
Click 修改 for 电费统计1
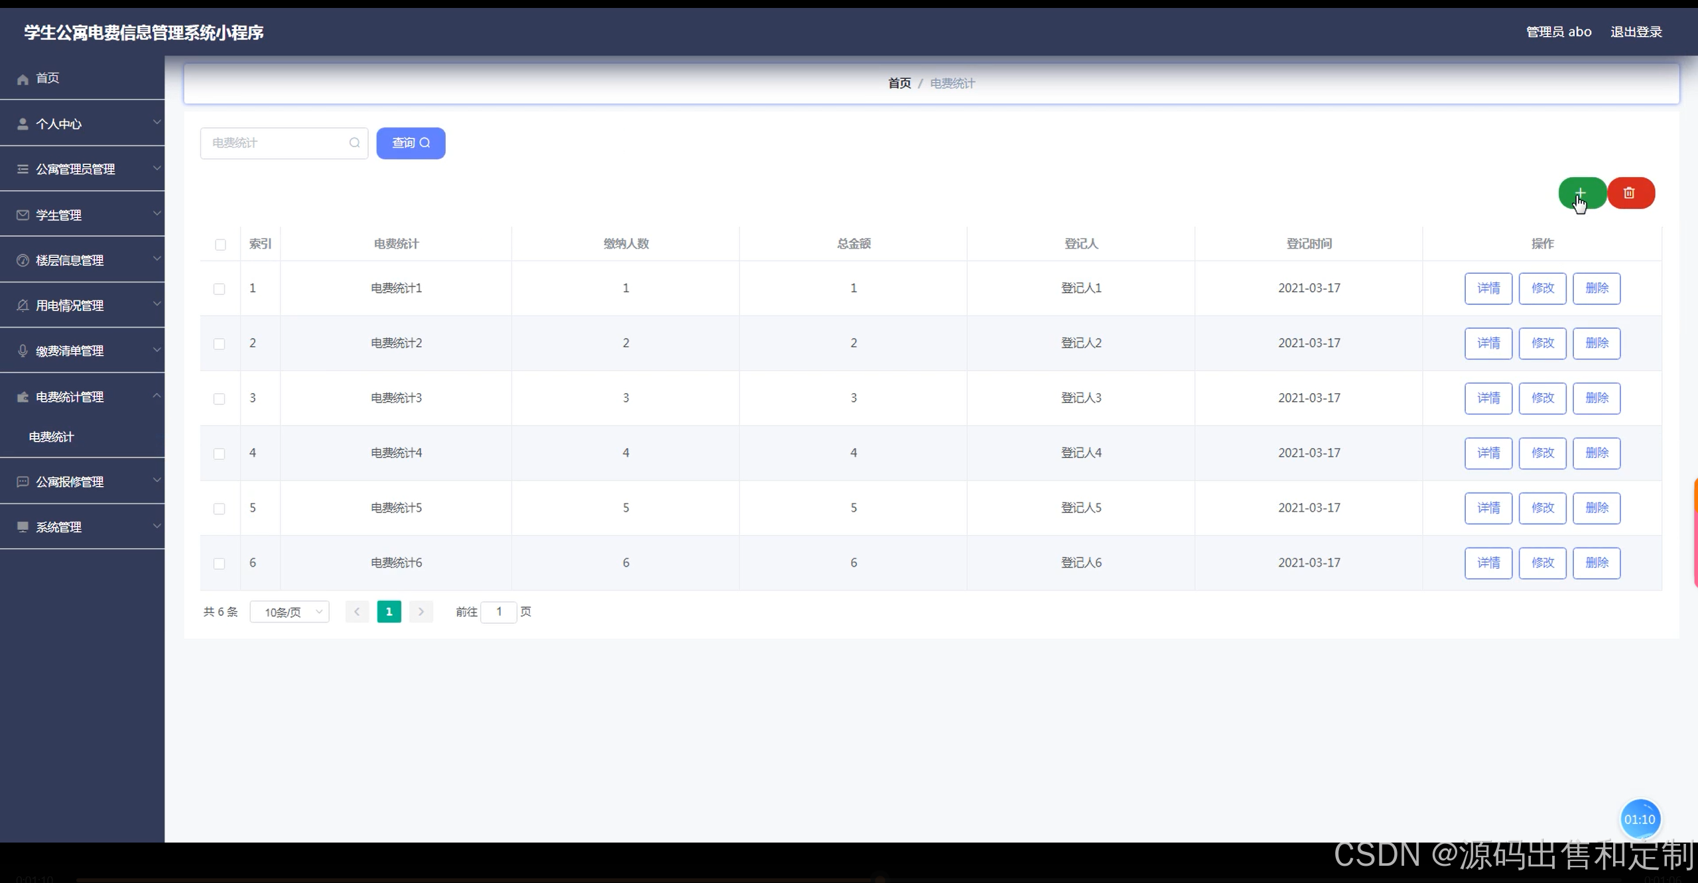point(1543,288)
